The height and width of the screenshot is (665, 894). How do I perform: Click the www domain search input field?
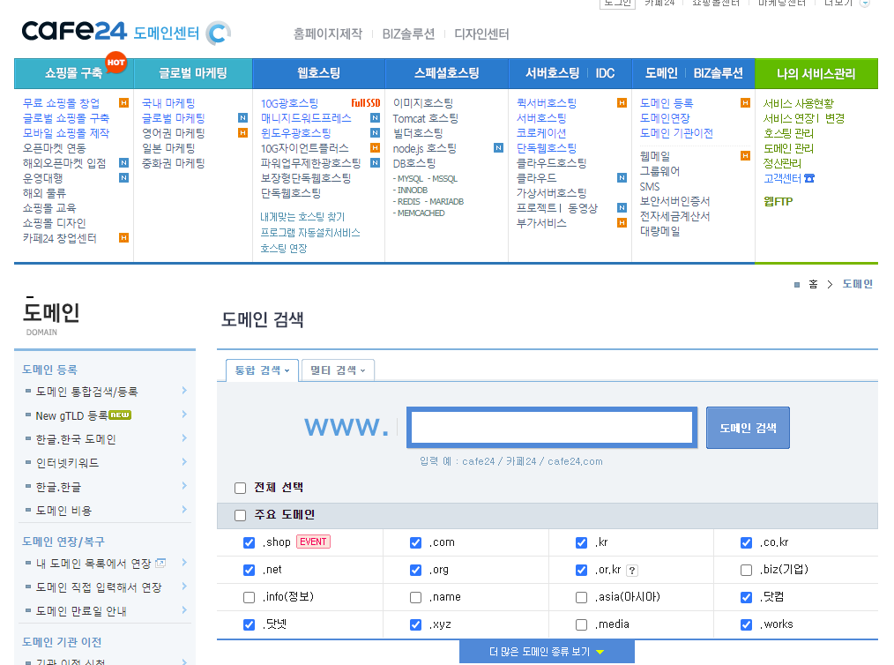[552, 427]
